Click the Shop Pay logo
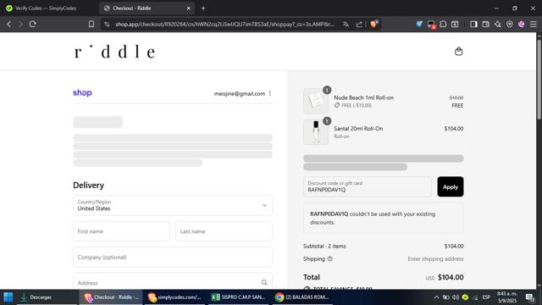The width and height of the screenshot is (542, 305). coord(82,92)
